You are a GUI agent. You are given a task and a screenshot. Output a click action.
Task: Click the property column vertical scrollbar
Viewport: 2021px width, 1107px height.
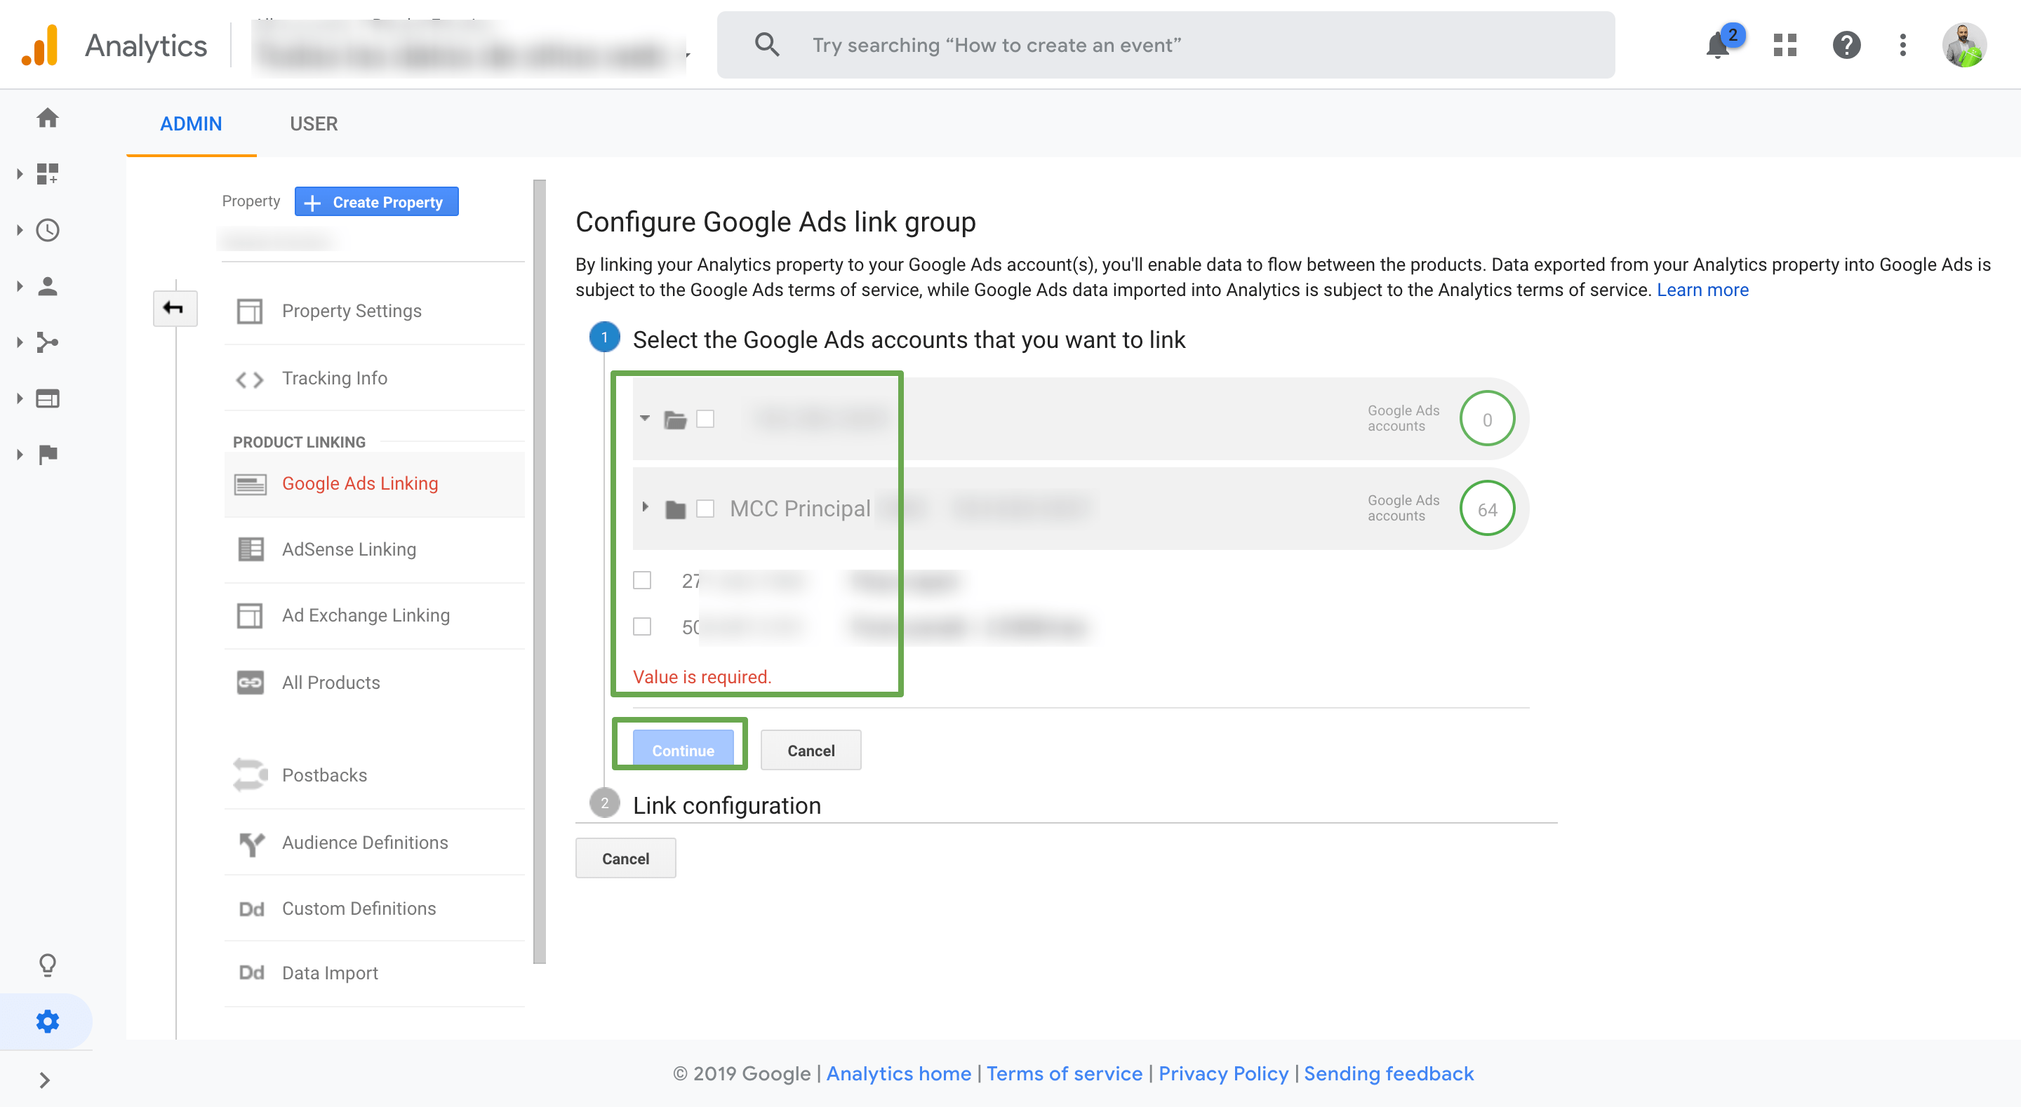point(539,571)
